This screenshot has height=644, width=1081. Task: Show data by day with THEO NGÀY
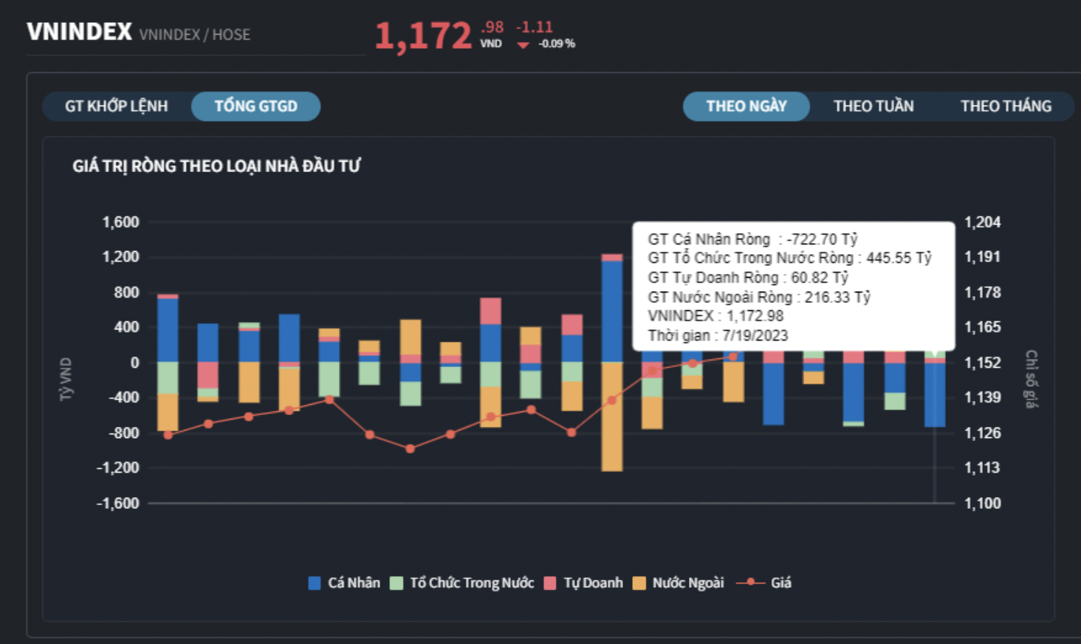click(x=746, y=106)
